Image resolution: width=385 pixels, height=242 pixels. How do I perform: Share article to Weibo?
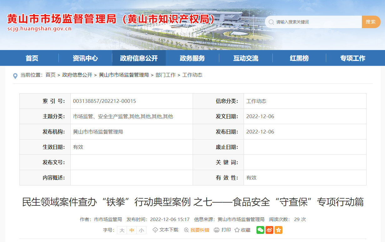[x=269, y=230]
